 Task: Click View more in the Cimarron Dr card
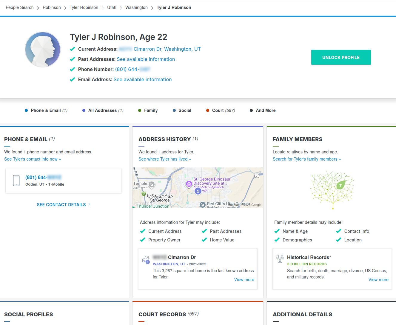point(244,280)
